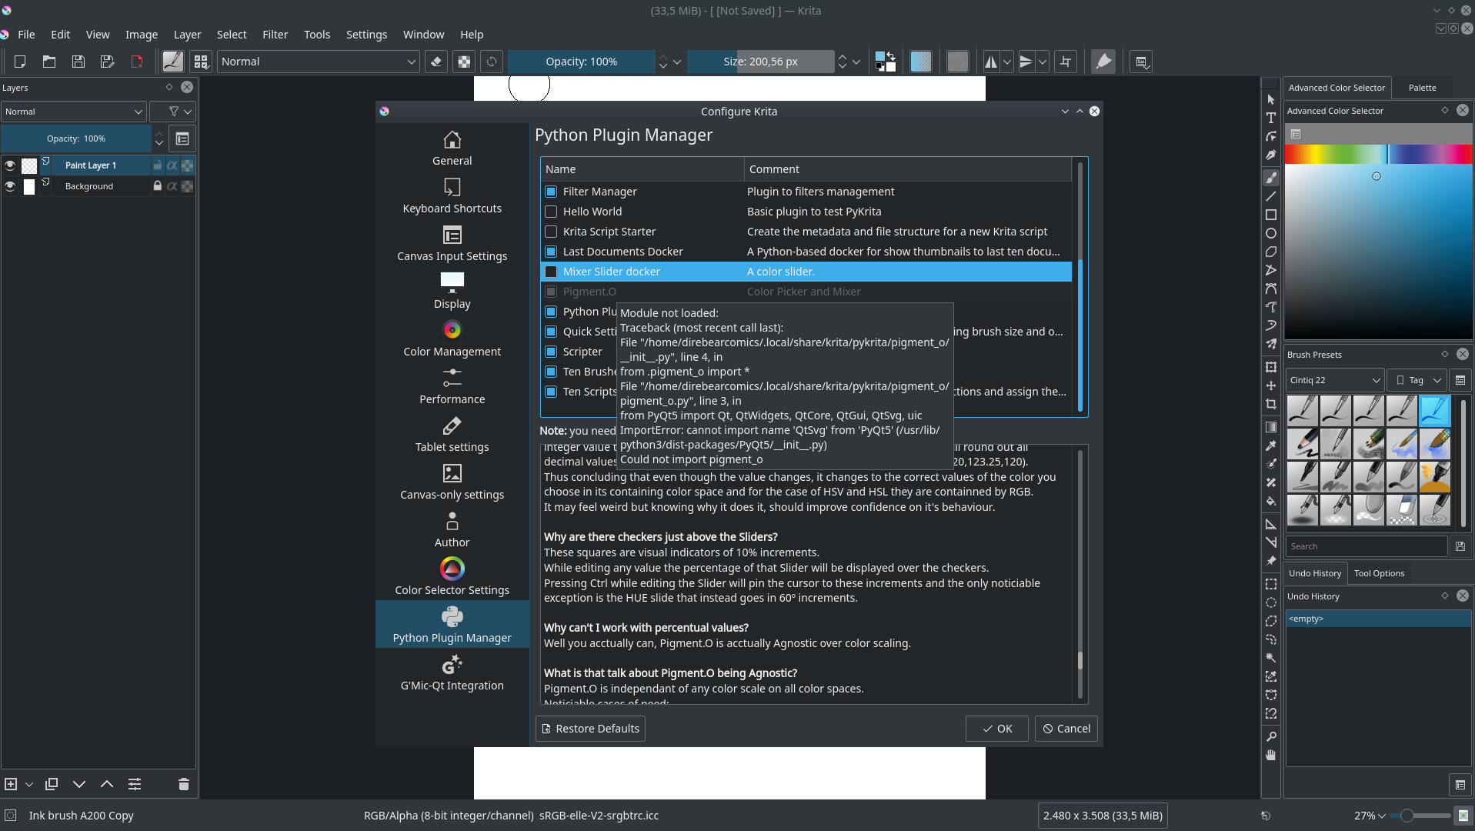This screenshot has width=1475, height=831.
Task: Switch to the Tool Options tab
Action: pyautogui.click(x=1379, y=573)
